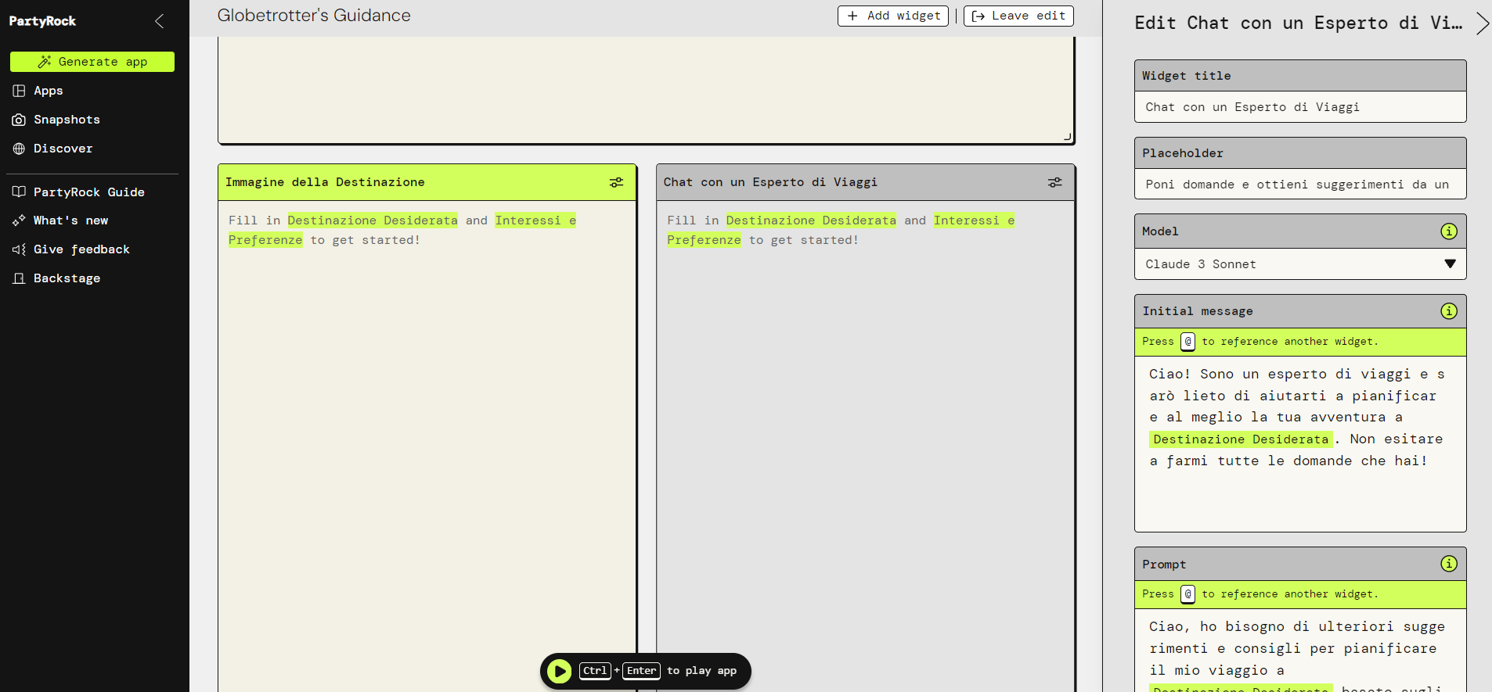Open settings icon of Immagine della Destinazione widget
The image size is (1492, 692).
coord(617,182)
